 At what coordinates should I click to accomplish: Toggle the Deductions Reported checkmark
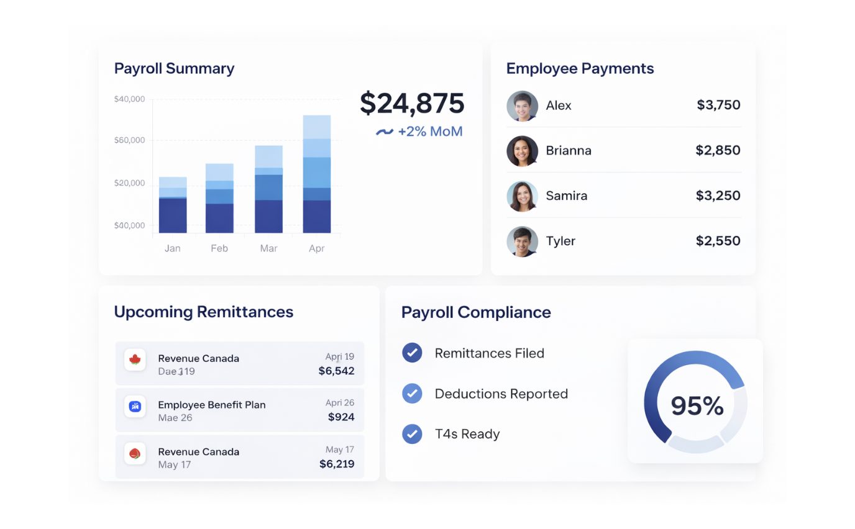point(412,394)
